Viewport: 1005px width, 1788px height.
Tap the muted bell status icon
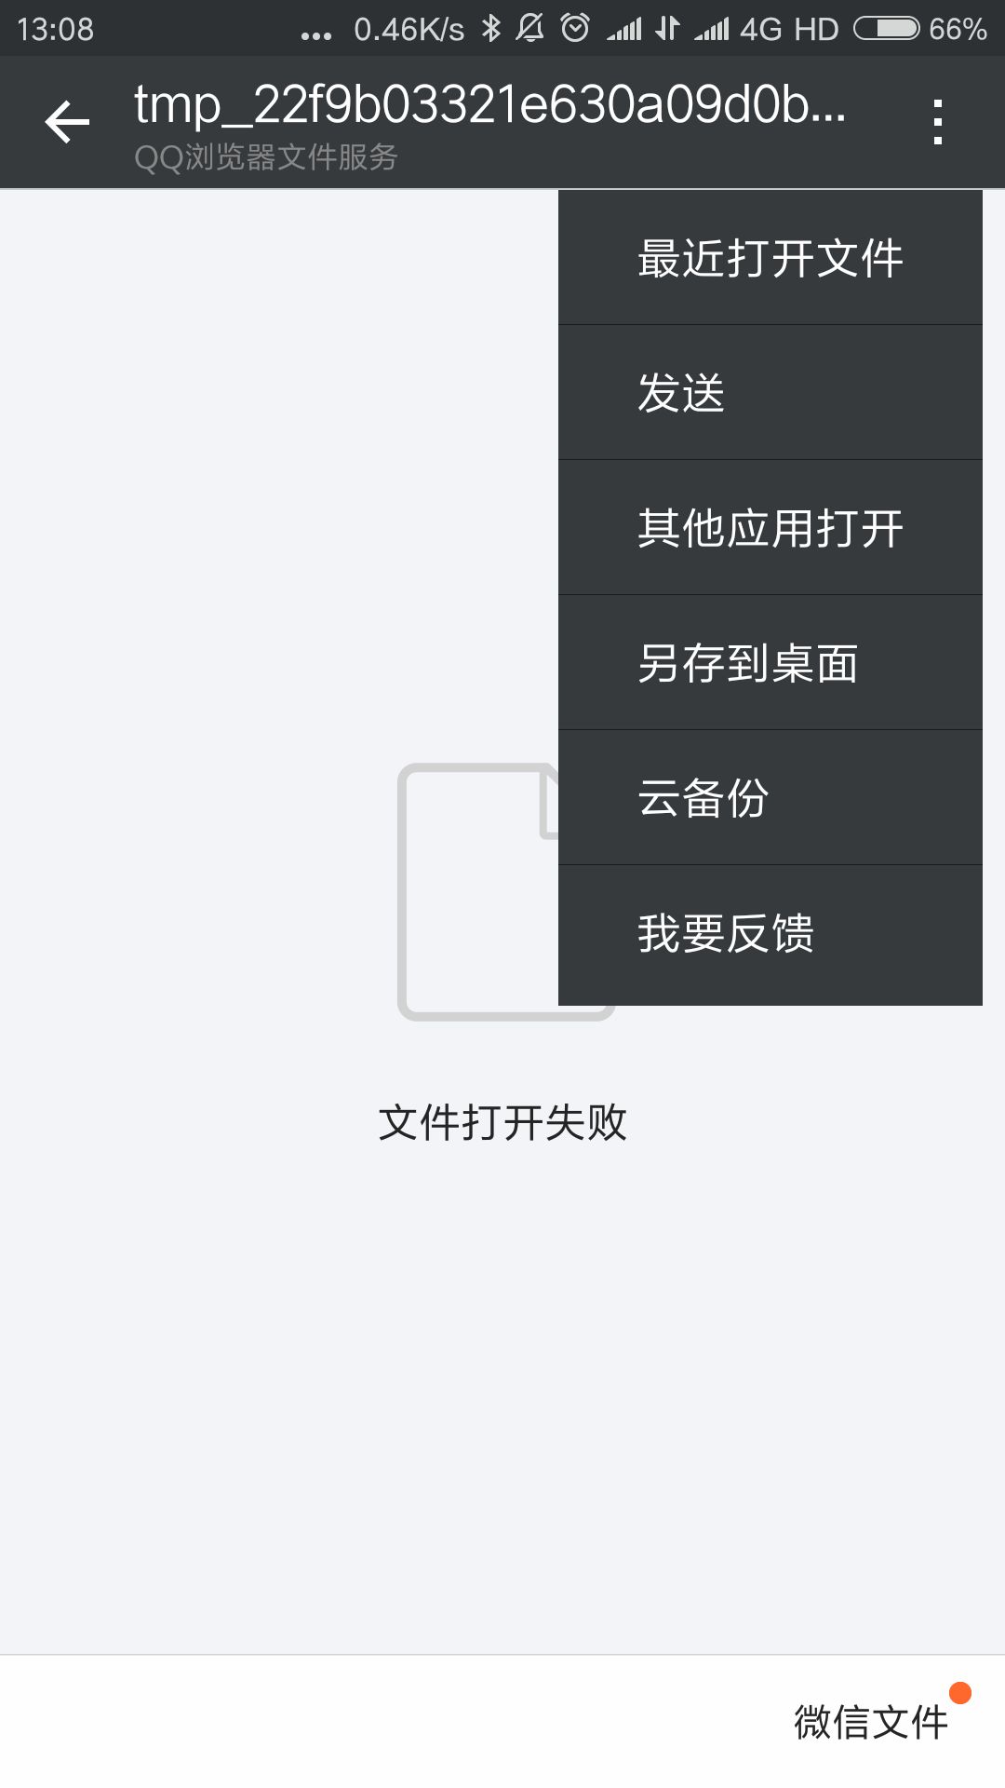(530, 28)
